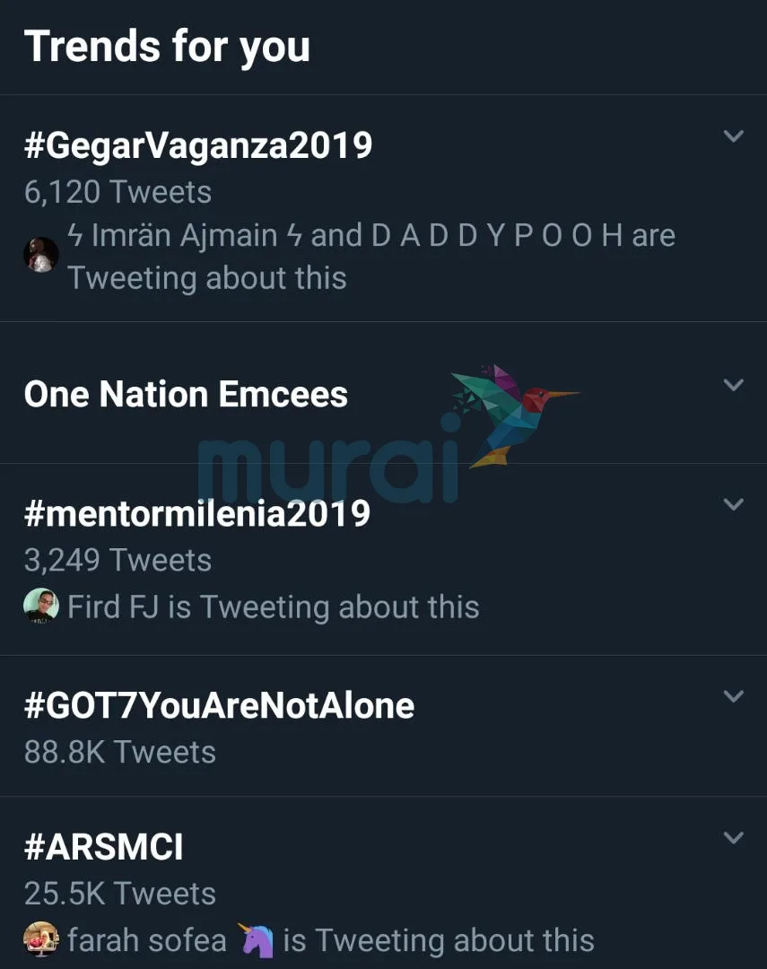Open the #GOT7YouAreNotAlone hashtag
767x969 pixels.
tap(219, 706)
